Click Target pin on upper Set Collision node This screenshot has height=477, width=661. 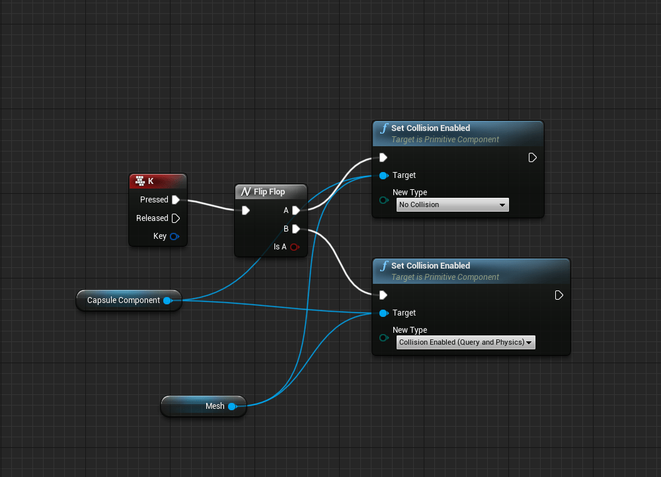[x=383, y=175]
